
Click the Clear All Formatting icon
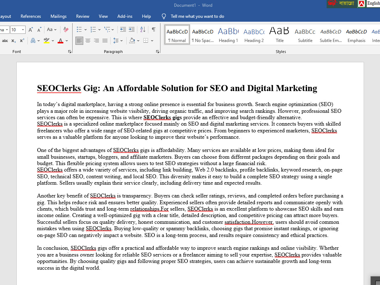[x=66, y=29]
